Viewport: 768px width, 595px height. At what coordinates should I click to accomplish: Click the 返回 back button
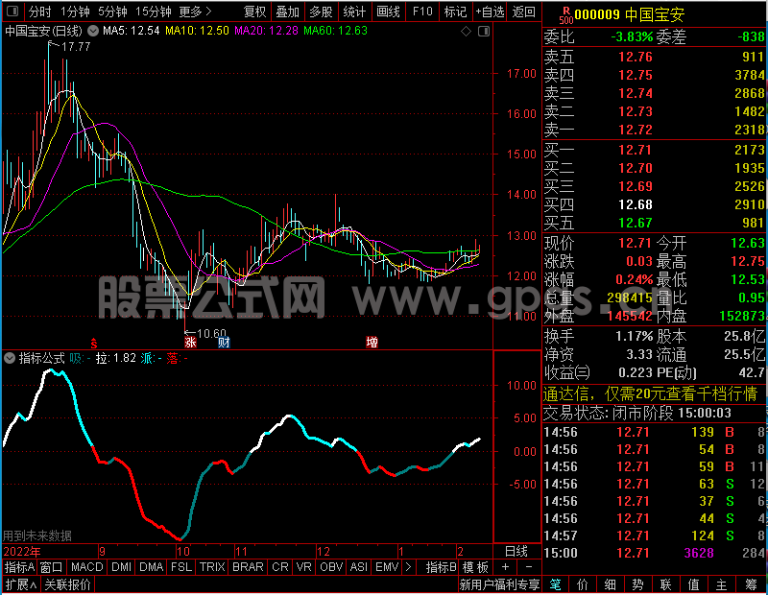tap(523, 12)
